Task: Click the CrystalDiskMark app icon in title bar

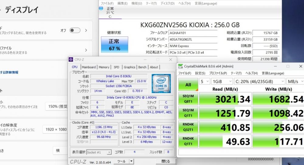Action: coord(181,66)
